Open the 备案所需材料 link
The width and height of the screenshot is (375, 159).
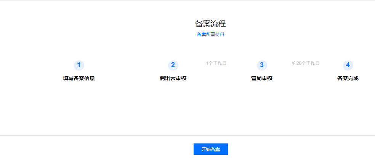point(210,35)
